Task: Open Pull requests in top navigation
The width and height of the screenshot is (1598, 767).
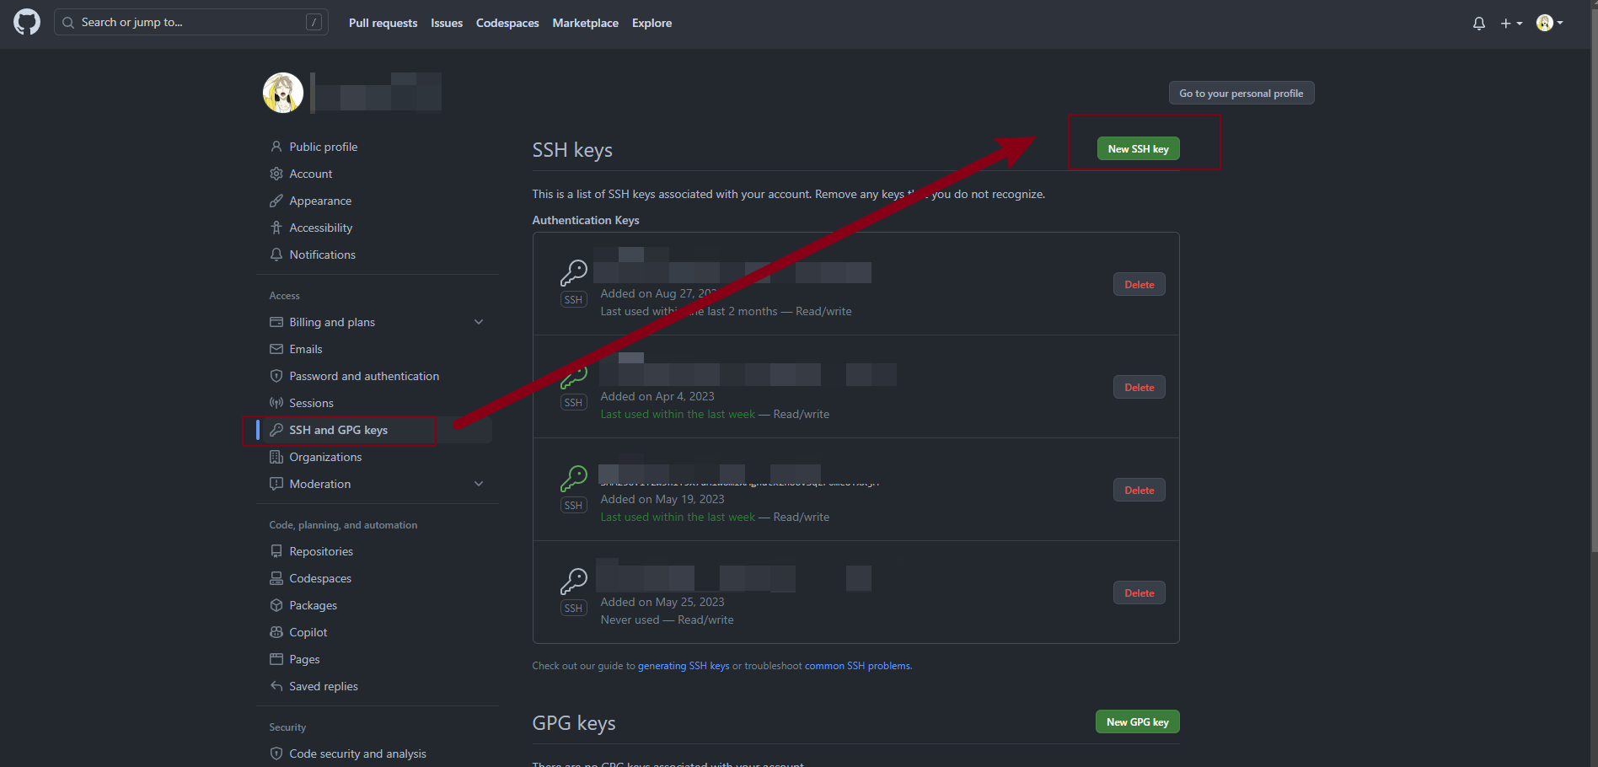Action: (383, 24)
